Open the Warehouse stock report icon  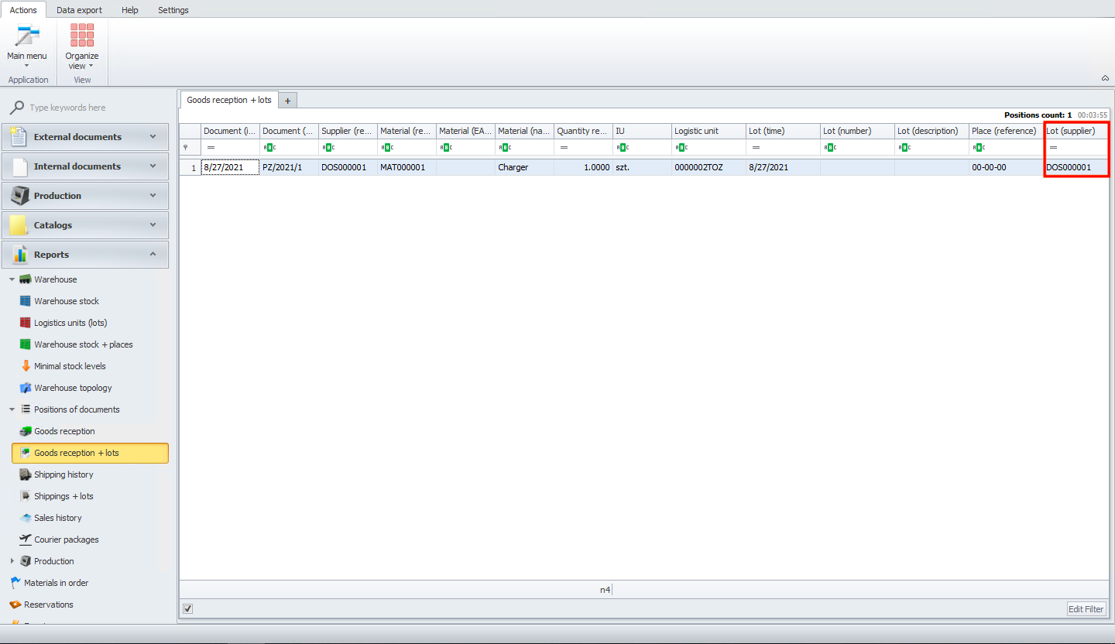(x=26, y=301)
